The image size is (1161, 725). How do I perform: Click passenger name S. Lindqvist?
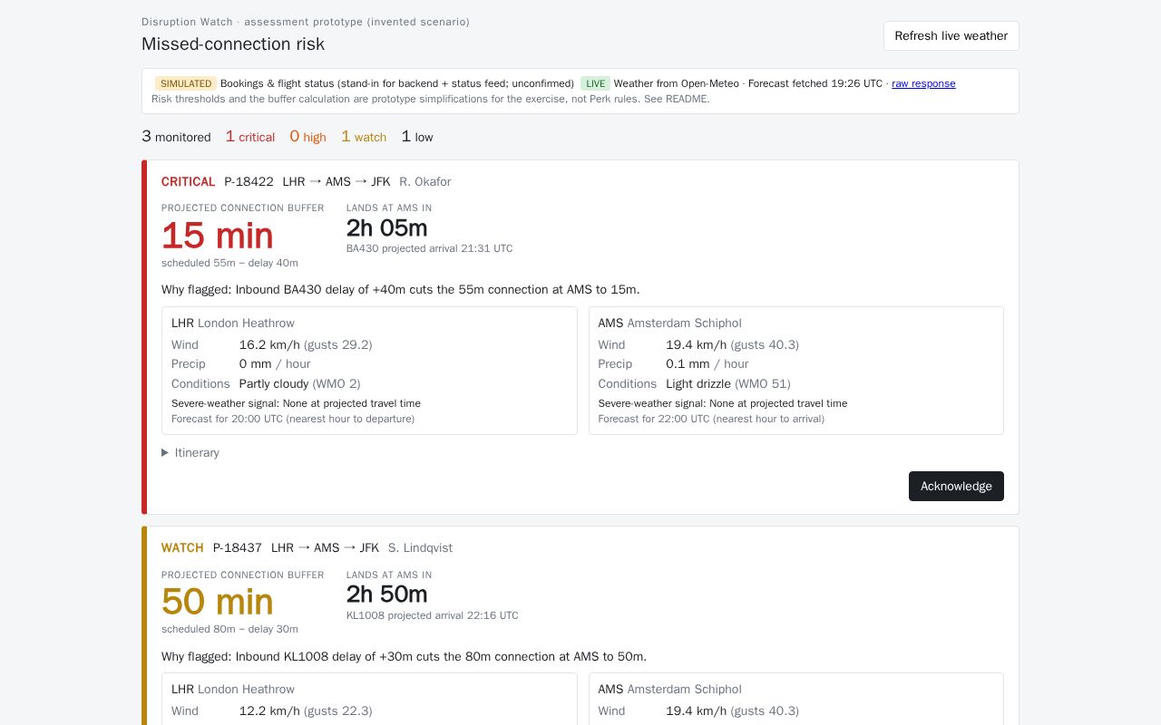coord(420,548)
